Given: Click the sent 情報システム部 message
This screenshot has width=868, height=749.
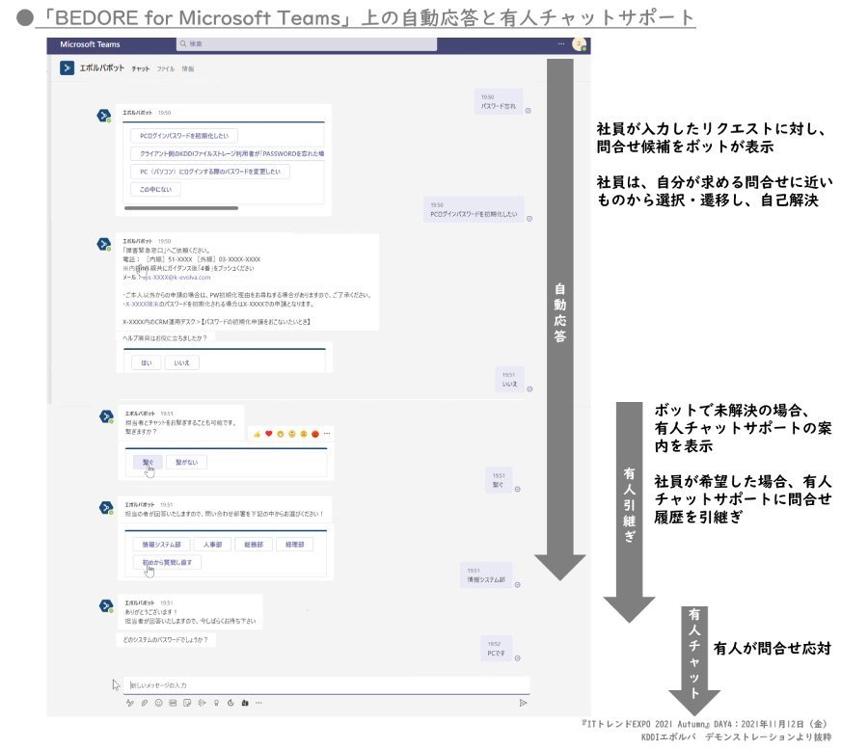Looking at the screenshot, I should coord(486,575).
